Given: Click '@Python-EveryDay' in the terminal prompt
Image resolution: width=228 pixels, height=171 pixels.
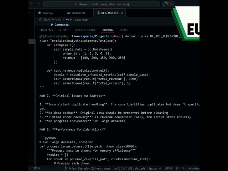Looking at the screenshot, I should point(54,36).
